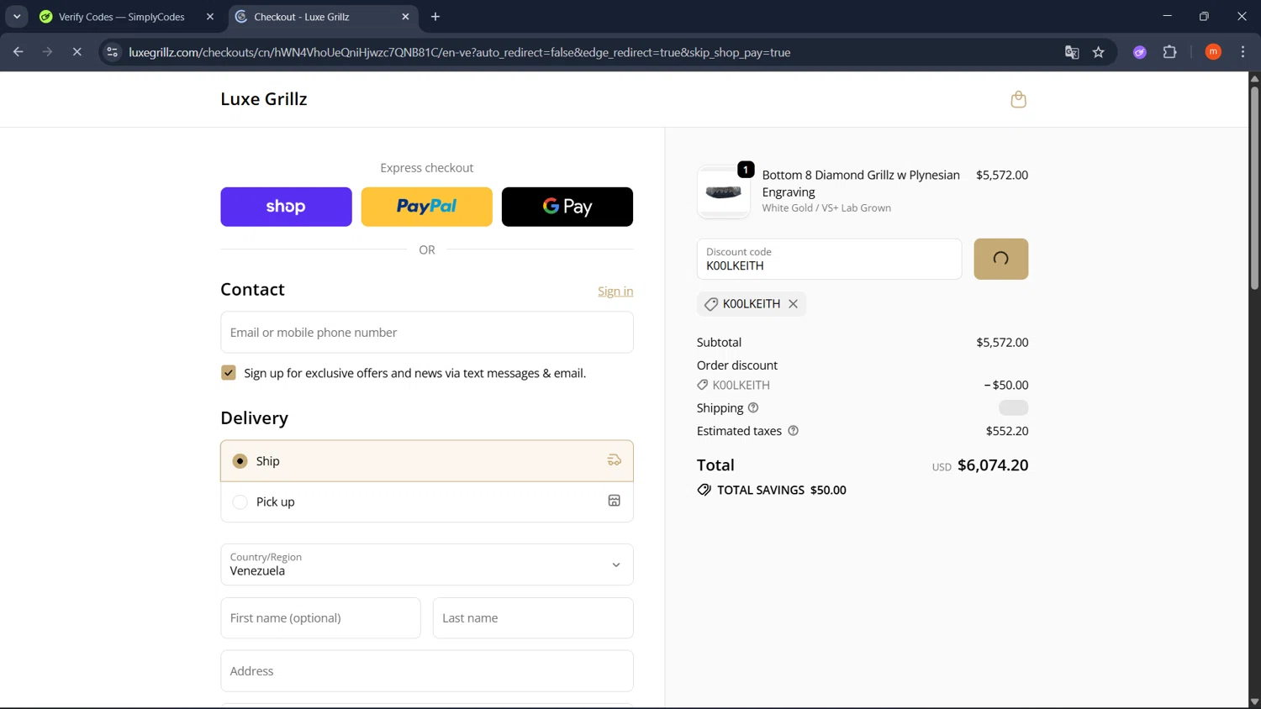The height and width of the screenshot is (709, 1261).
Task: Focus the Address field
Action: coord(427,671)
